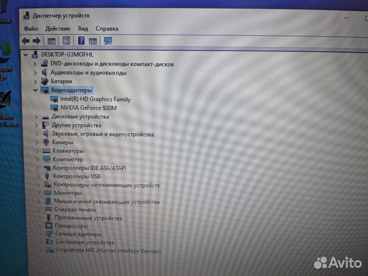This screenshot has height=276, width=368.
Task: Click the unknown device icon beside Другие устройства
Action: pos(45,125)
